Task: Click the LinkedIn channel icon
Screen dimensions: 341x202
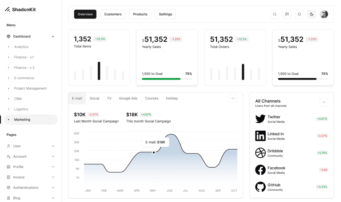Action: click(x=260, y=136)
